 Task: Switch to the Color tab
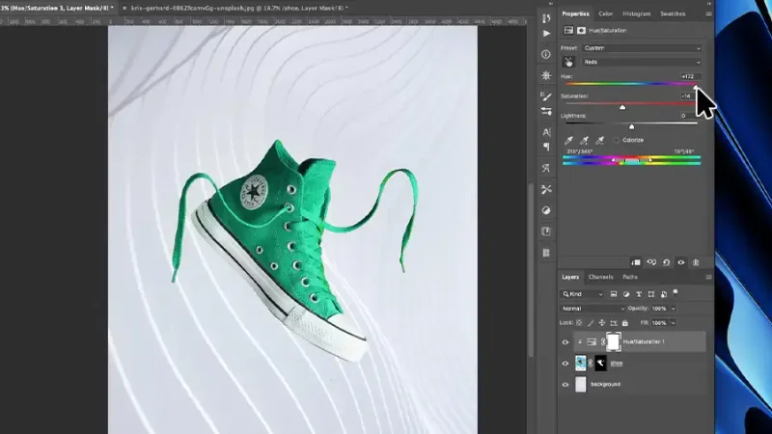(x=606, y=14)
